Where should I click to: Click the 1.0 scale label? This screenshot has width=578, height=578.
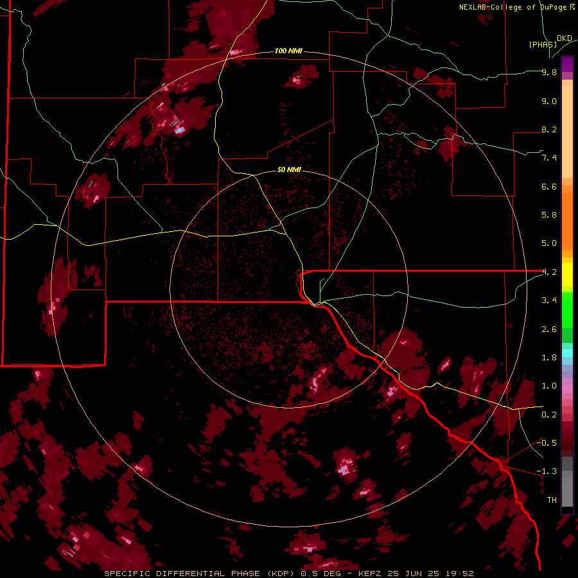click(x=549, y=386)
